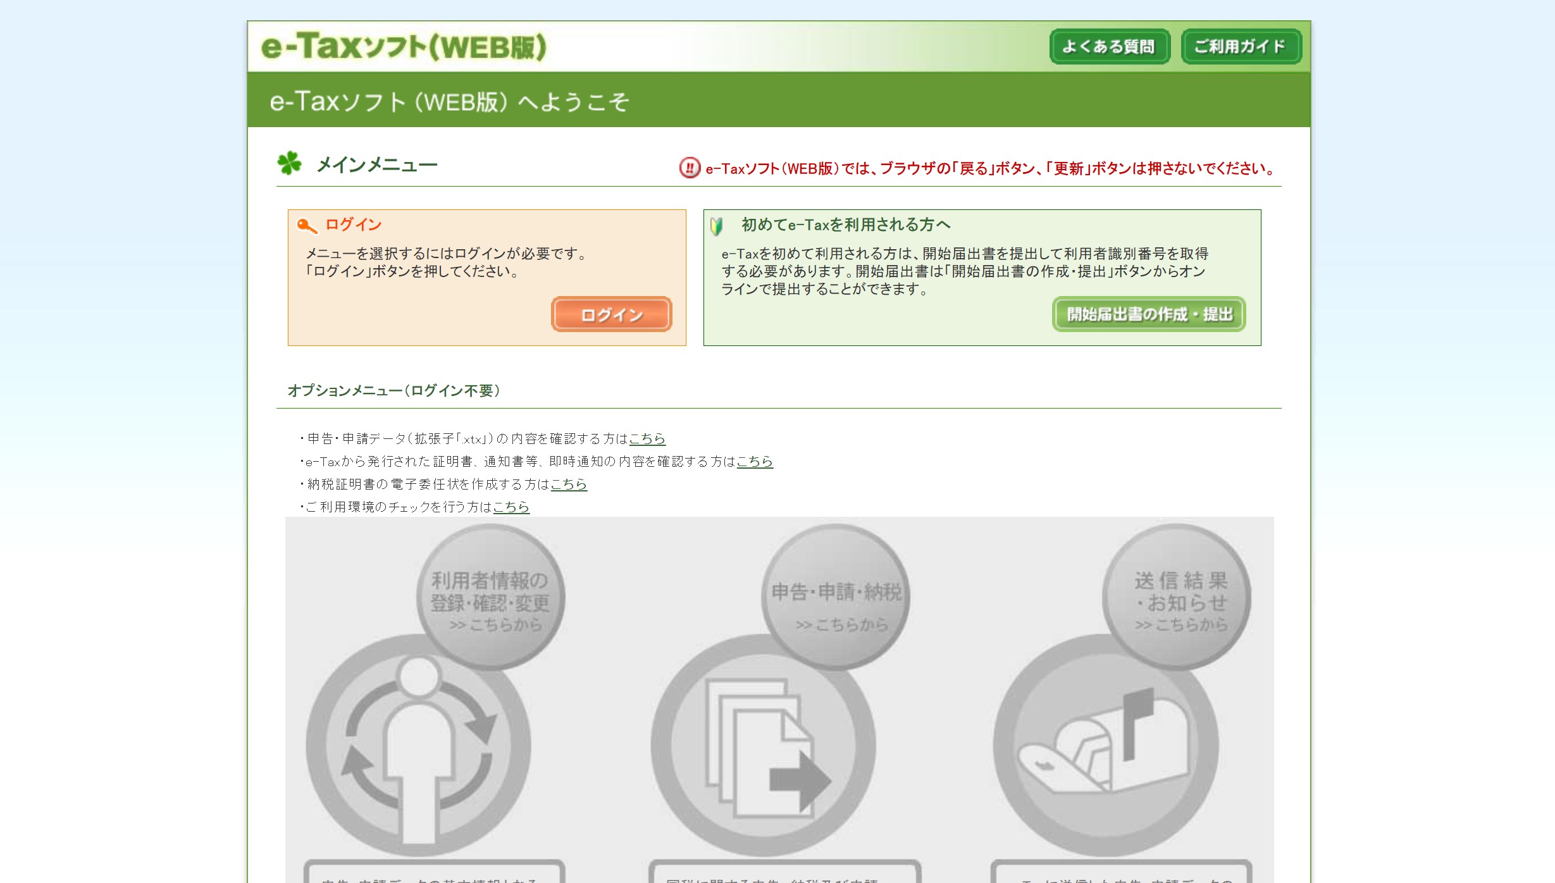Click the stacked documents with arrow icon

[763, 746]
